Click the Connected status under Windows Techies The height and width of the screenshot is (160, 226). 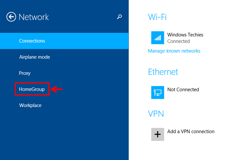click(178, 41)
